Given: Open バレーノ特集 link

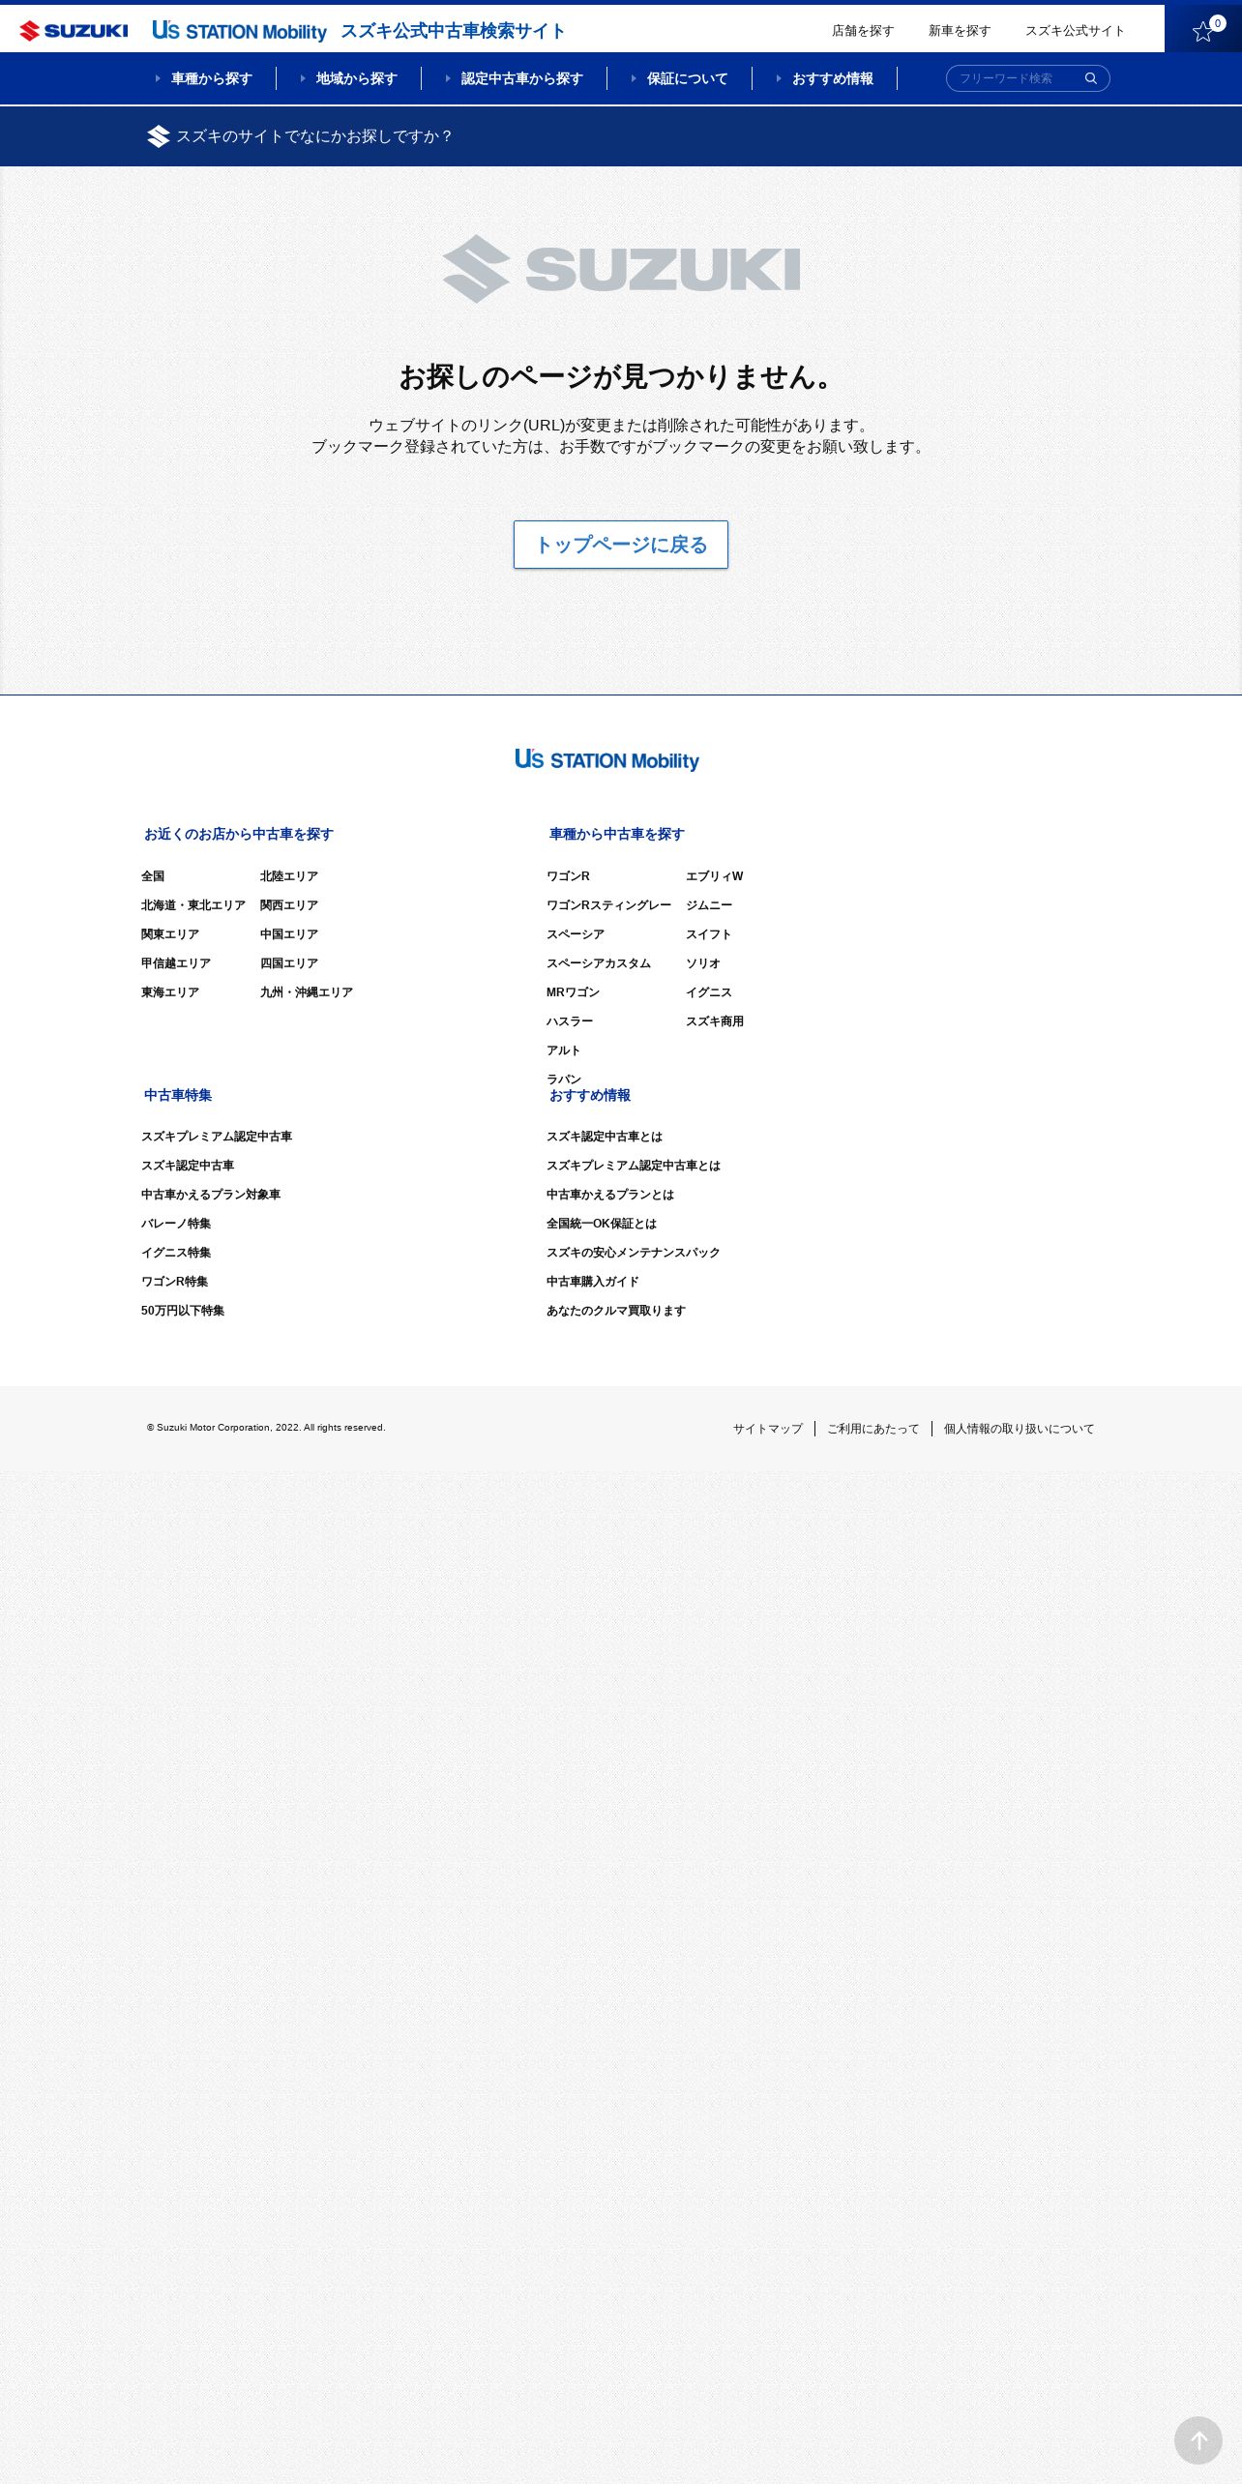Looking at the screenshot, I should coord(176,1224).
